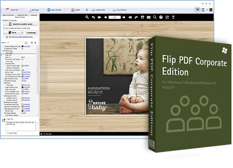Switch to the Assistant tab

[34, 15]
